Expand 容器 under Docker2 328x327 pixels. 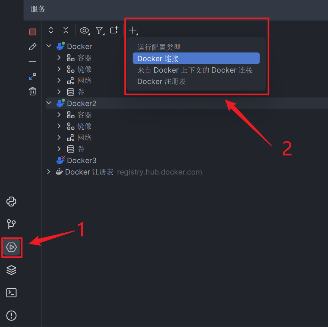pyautogui.click(x=59, y=115)
